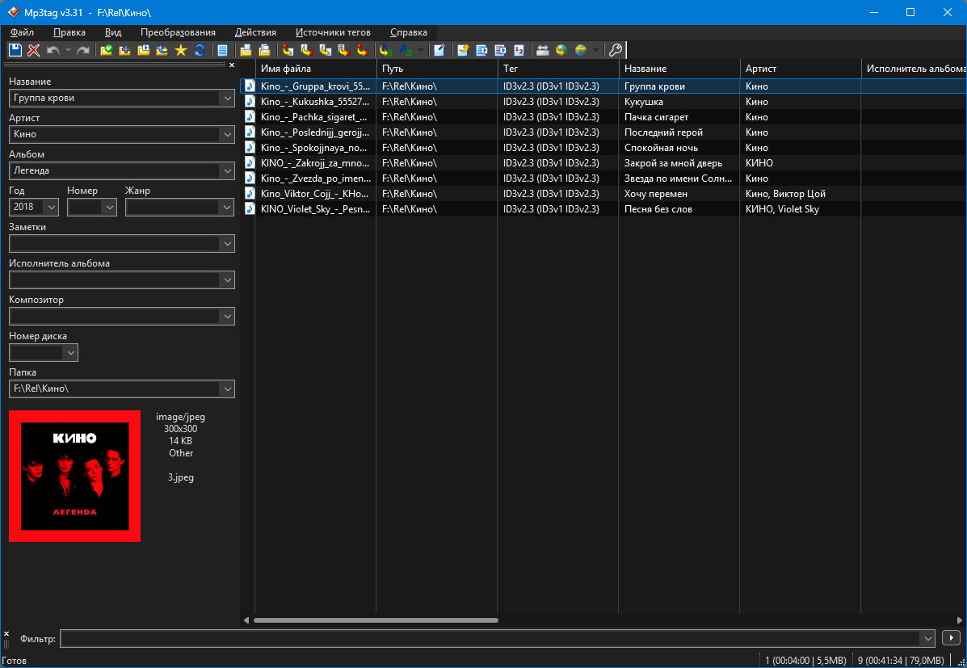Screen dimensions: 967x668
Task: Click the blue Refresh arrows icon
Action: pyautogui.click(x=200, y=51)
